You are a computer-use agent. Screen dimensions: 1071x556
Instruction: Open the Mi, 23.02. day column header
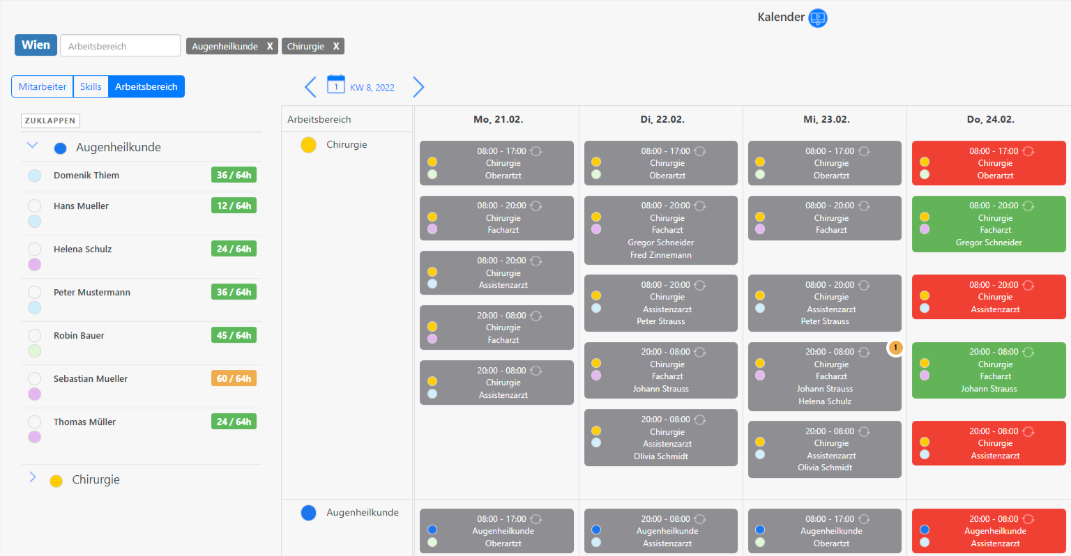[x=826, y=119]
